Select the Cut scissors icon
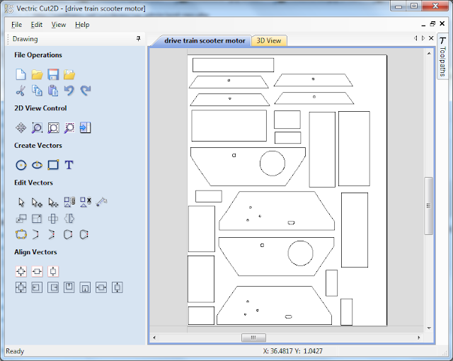This screenshot has width=453, height=361. tap(21, 90)
